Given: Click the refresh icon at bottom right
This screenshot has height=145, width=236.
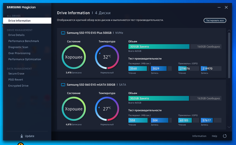Looking at the screenshot, I should point(225,136).
